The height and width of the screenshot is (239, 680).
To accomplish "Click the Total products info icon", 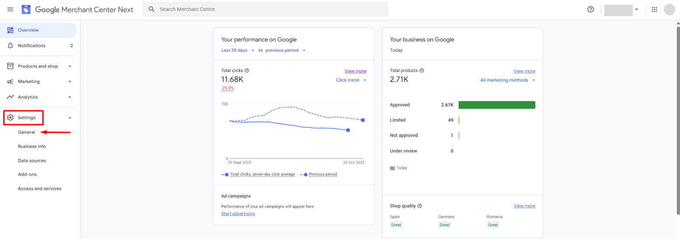I will (422, 71).
